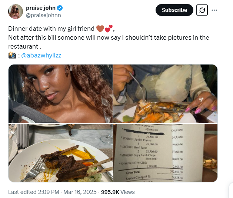Click the pink two-hearts emoji
Viewport: 233px width, 198px height.
pos(109,29)
